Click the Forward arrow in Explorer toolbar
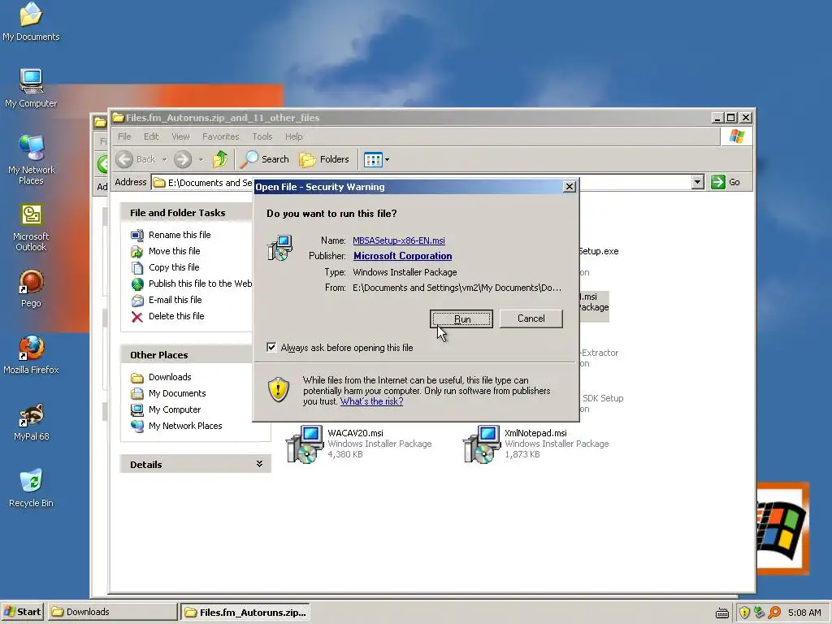 point(183,159)
